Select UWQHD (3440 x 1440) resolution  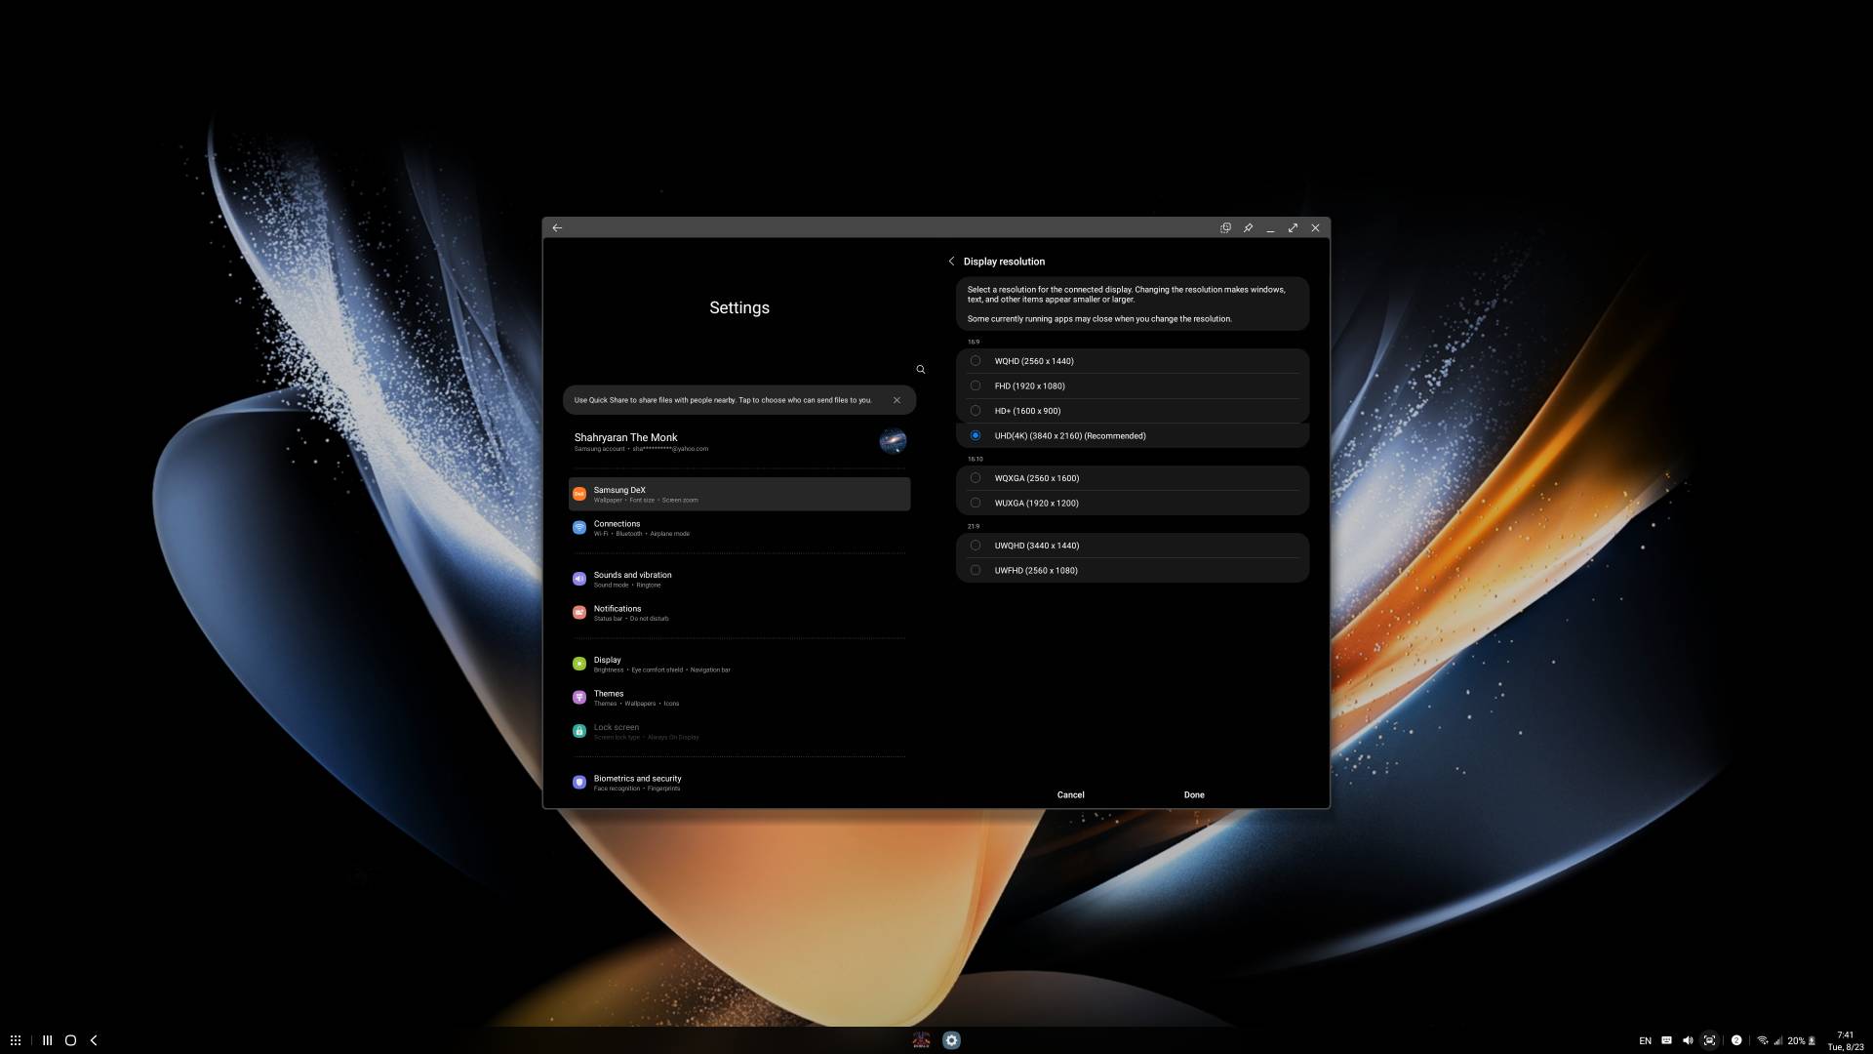coord(1133,546)
